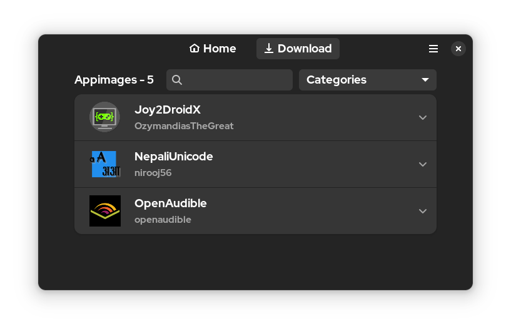
Task: Switch to the Home tab
Action: coord(213,49)
